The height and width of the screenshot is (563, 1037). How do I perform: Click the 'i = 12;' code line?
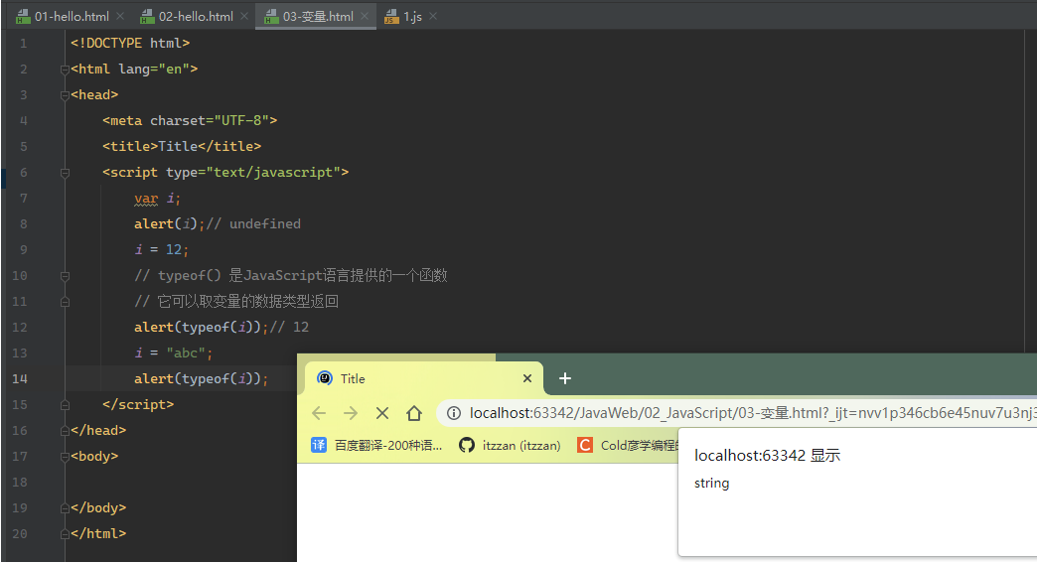pos(161,250)
